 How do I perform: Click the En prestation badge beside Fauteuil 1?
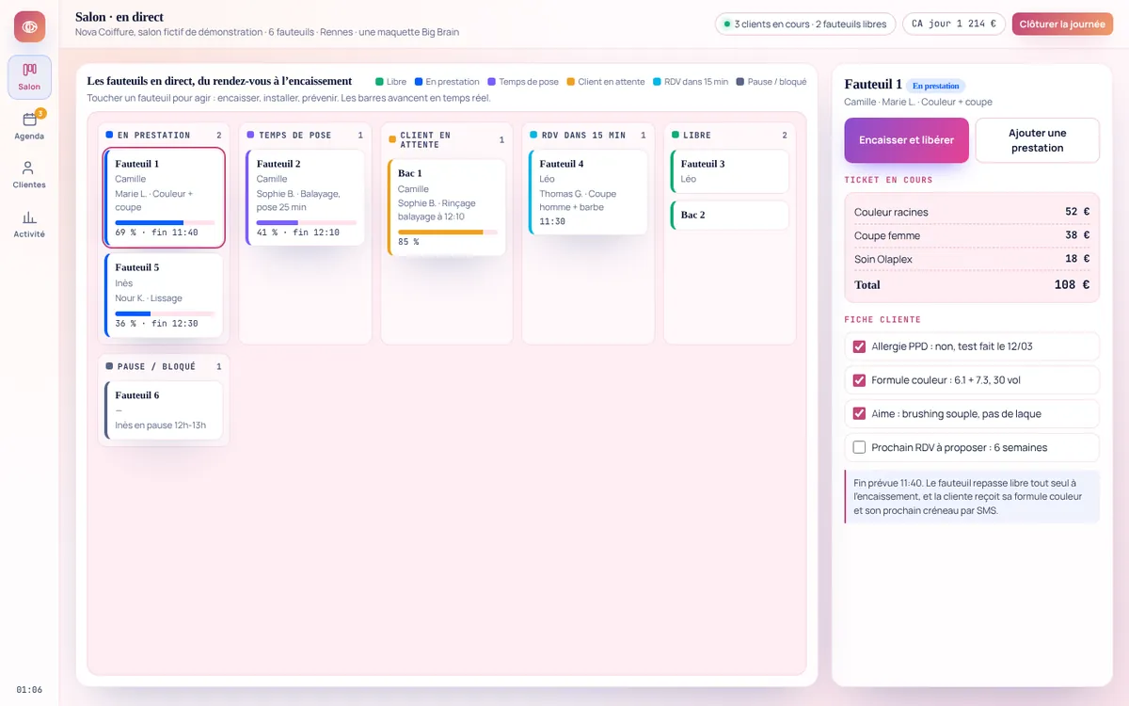(935, 86)
